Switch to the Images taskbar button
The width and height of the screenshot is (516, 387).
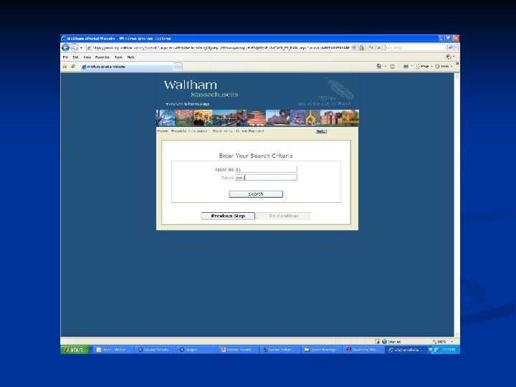197,350
